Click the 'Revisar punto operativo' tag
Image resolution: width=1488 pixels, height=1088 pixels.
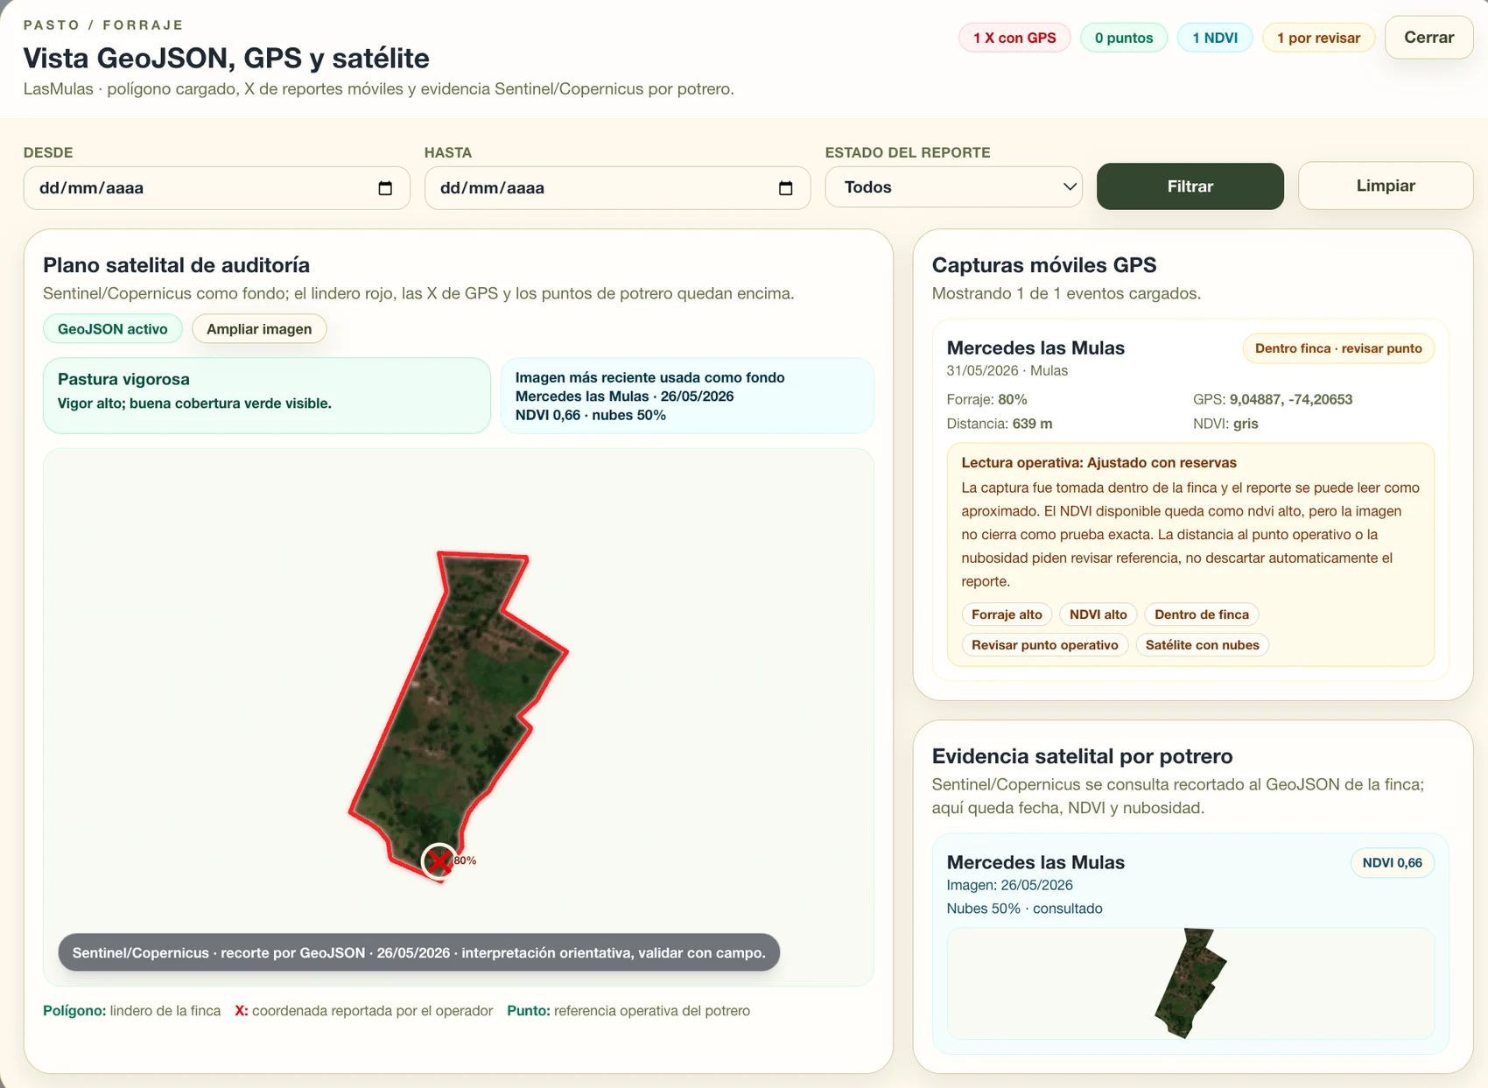1045,645
